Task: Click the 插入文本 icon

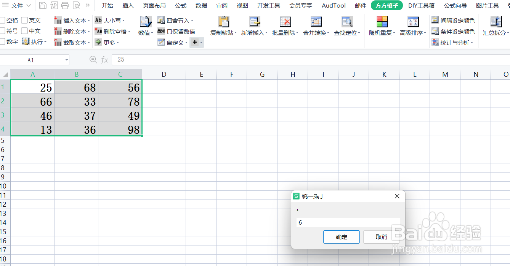Action: (58, 20)
